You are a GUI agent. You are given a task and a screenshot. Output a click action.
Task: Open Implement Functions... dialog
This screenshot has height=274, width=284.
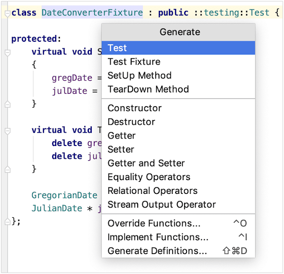click(x=178, y=237)
